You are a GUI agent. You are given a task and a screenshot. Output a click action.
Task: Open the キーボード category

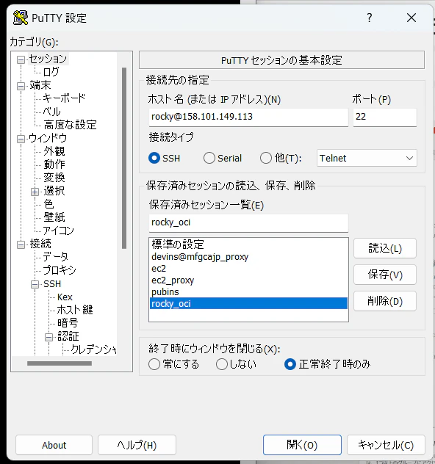click(x=64, y=98)
